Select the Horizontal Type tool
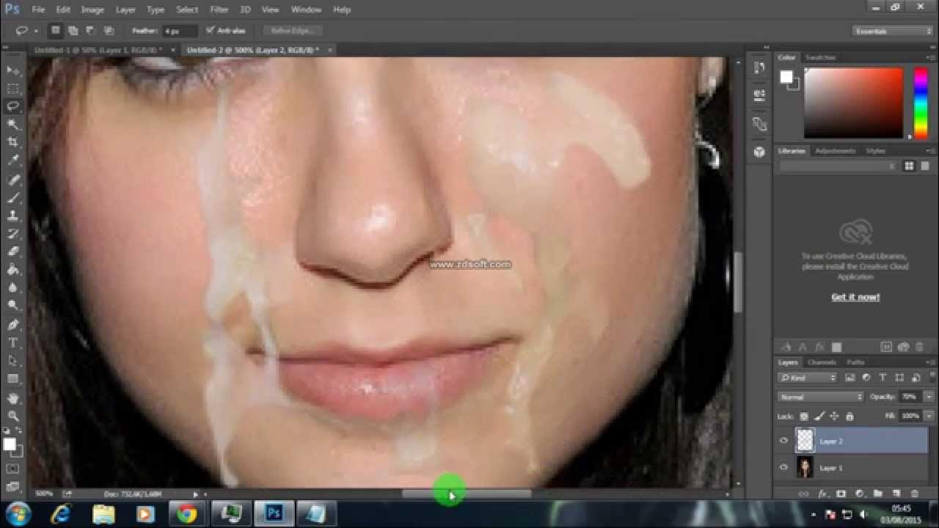939x528 pixels. coord(13,343)
